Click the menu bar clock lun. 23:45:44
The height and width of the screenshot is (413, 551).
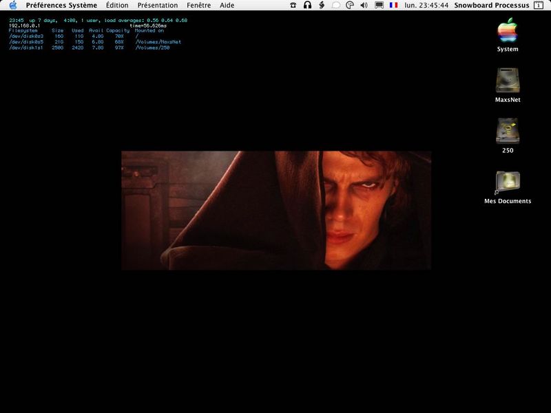point(426,6)
